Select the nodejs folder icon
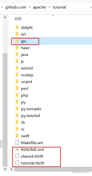Screen dimensions: 92x176 17,75
